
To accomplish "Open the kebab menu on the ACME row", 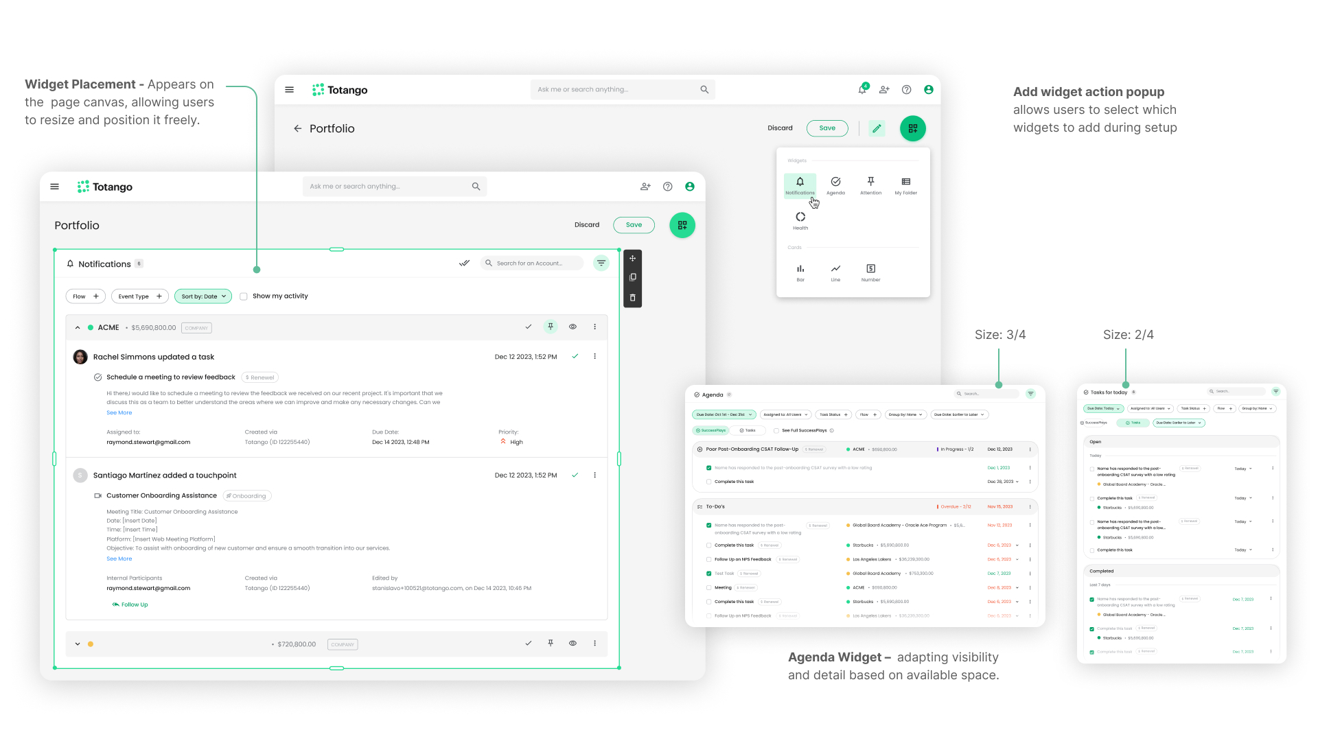I will point(595,327).
